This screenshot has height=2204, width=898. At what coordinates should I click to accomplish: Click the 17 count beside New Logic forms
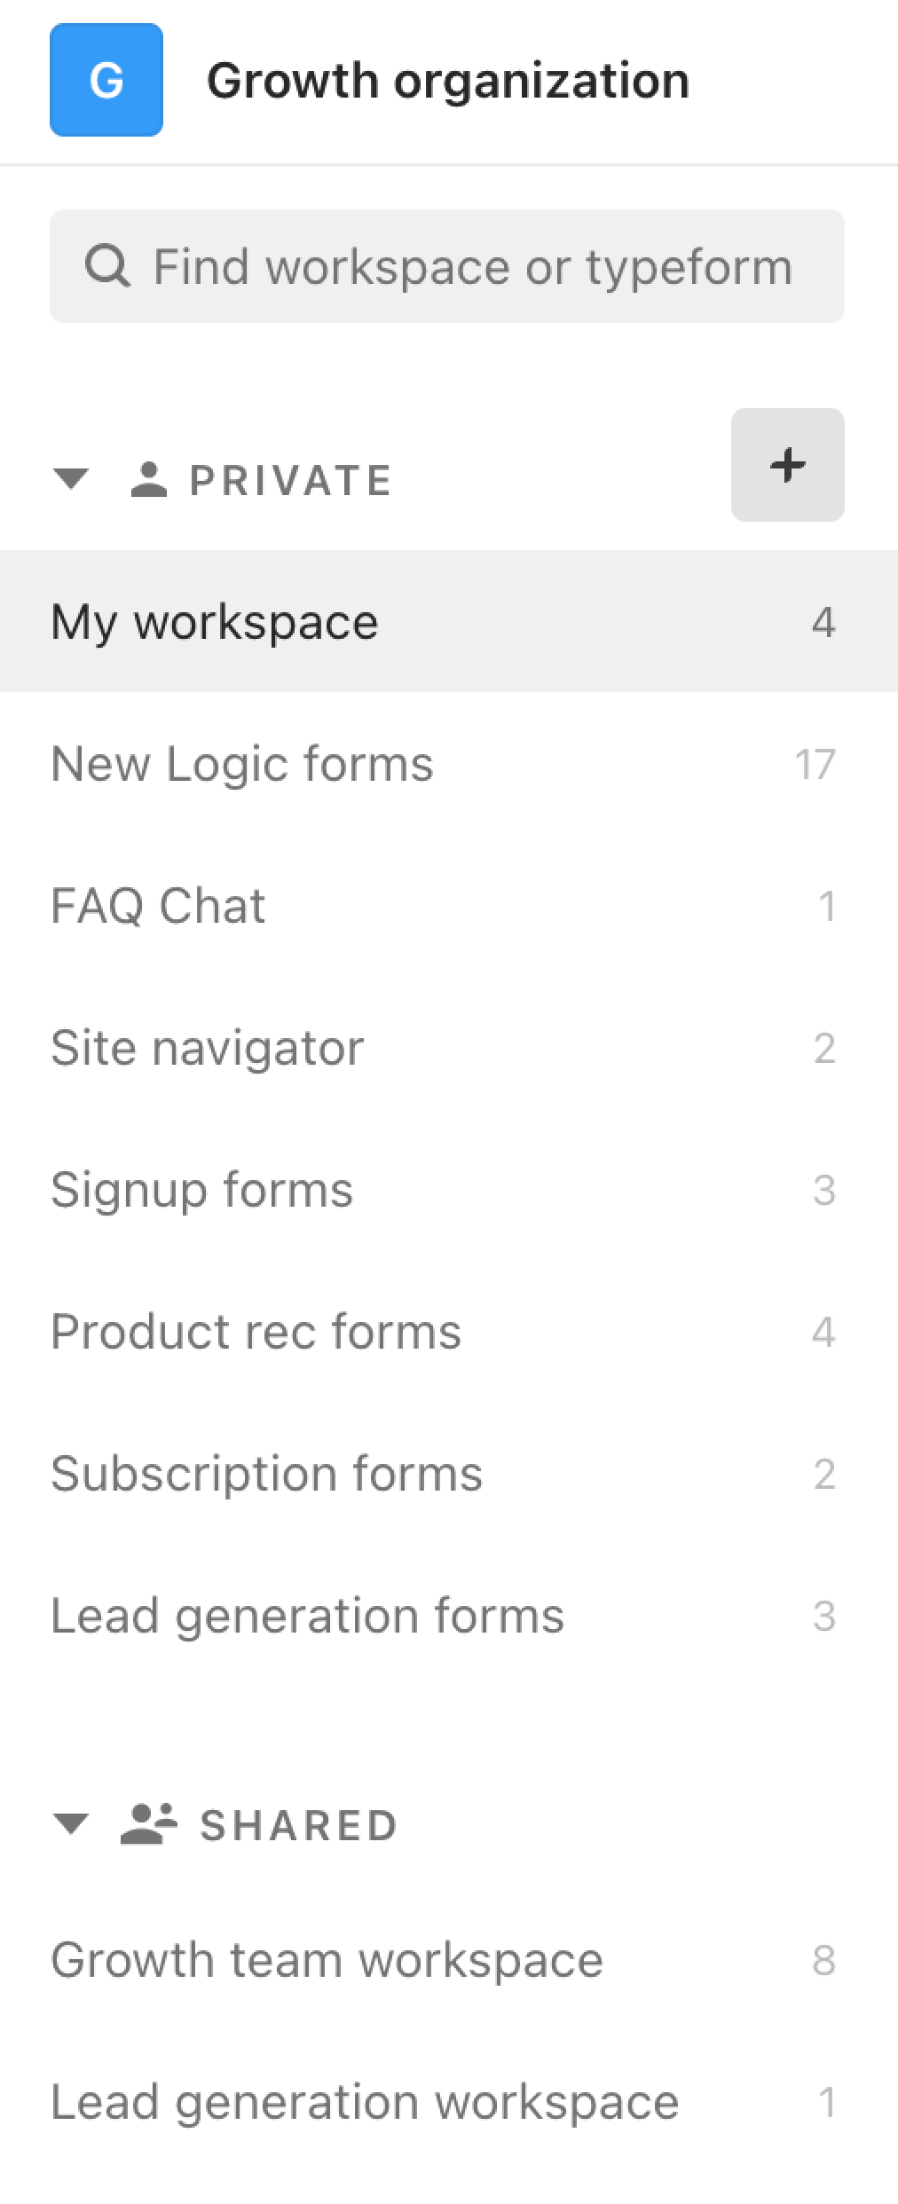[x=815, y=764]
